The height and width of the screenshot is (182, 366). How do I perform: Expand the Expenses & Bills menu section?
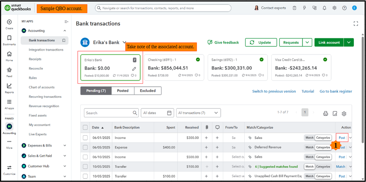click(44, 145)
